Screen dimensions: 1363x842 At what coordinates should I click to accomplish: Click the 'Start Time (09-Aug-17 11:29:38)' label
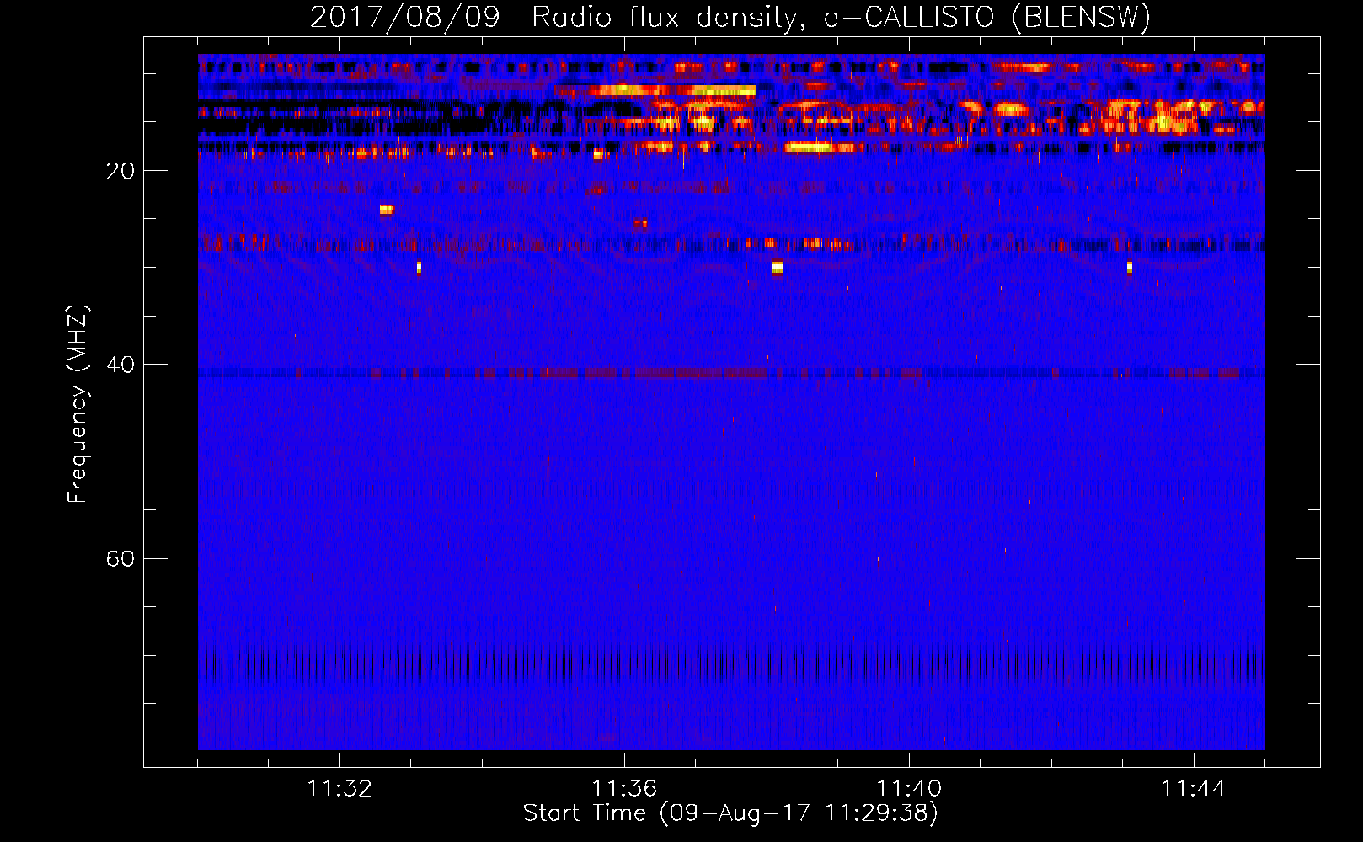[730, 813]
